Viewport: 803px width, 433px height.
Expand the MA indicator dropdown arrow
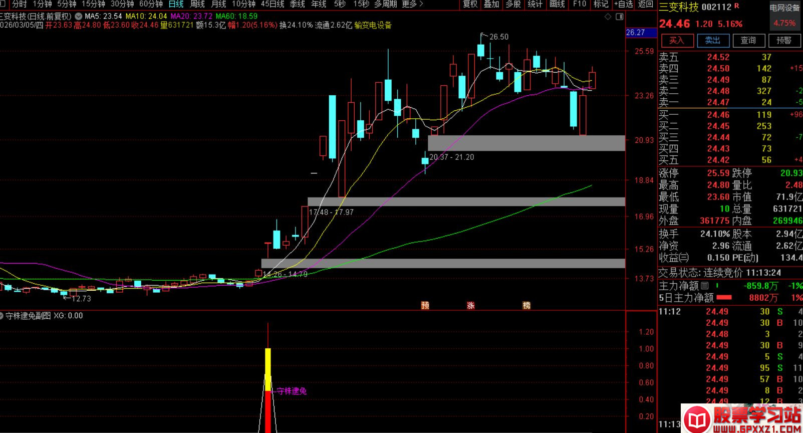tap(78, 16)
